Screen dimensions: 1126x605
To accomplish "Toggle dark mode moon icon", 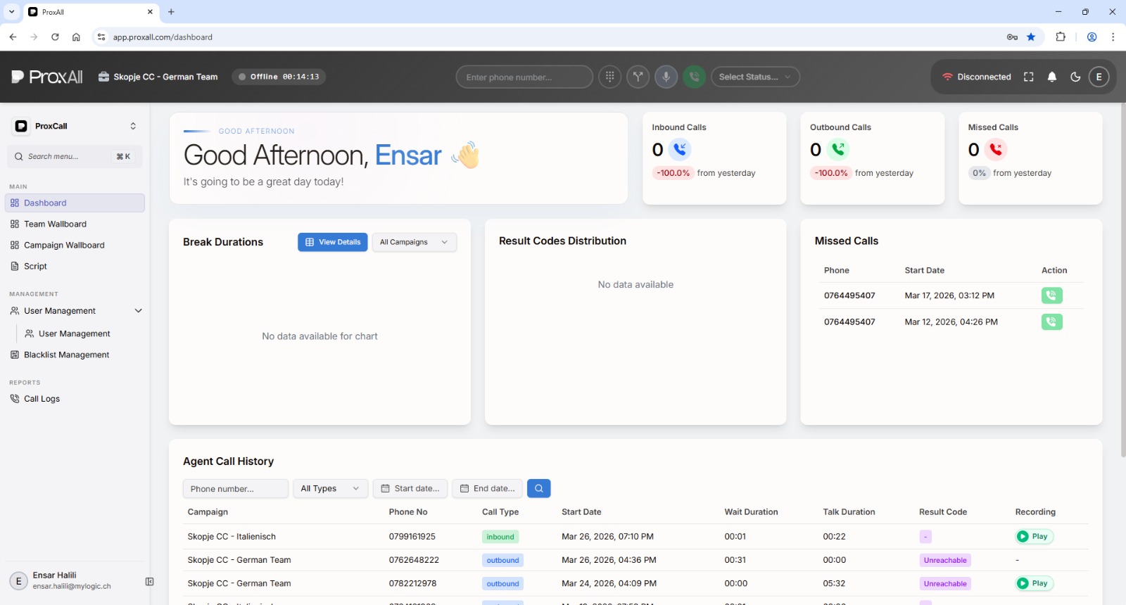I will pos(1075,77).
